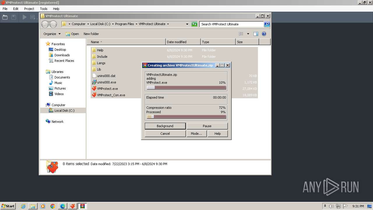Click New folder in Explorer toolbar
The width and height of the screenshot is (373, 210).
(91, 34)
